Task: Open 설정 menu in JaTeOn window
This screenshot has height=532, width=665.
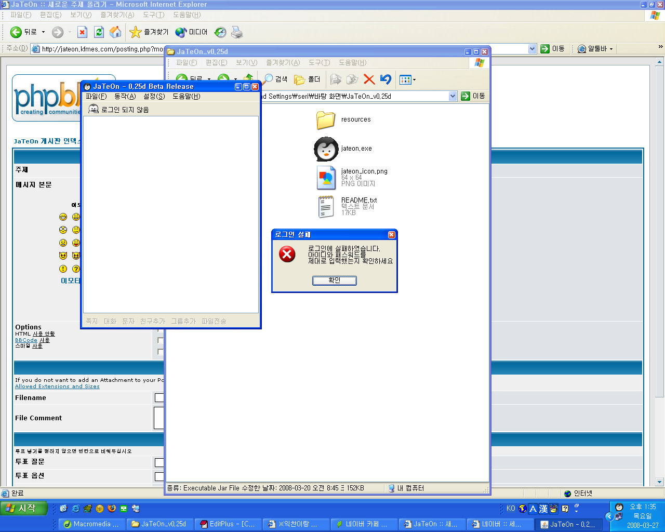Action: tap(154, 97)
